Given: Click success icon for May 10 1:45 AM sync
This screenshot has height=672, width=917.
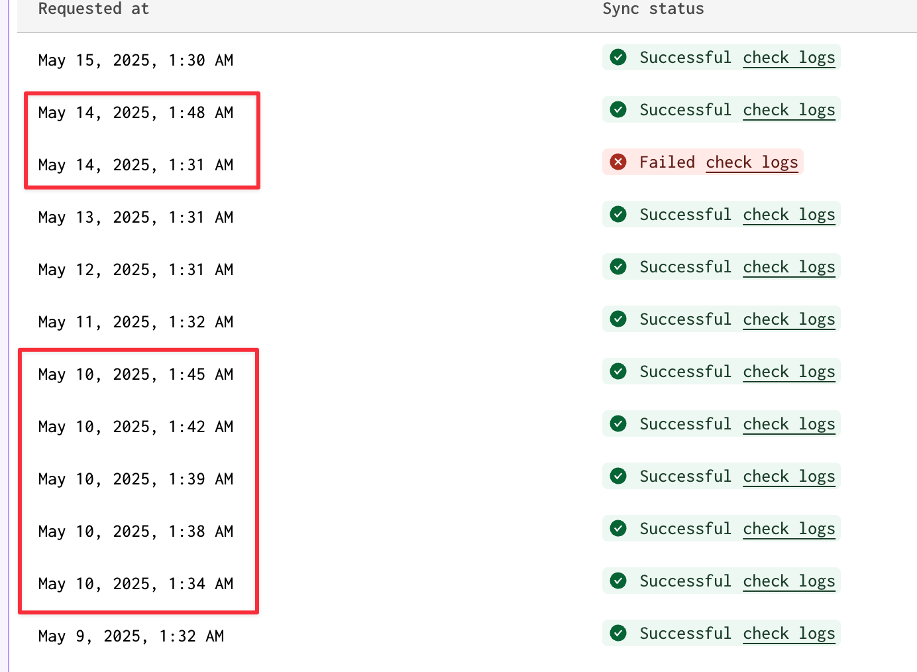Looking at the screenshot, I should (618, 372).
